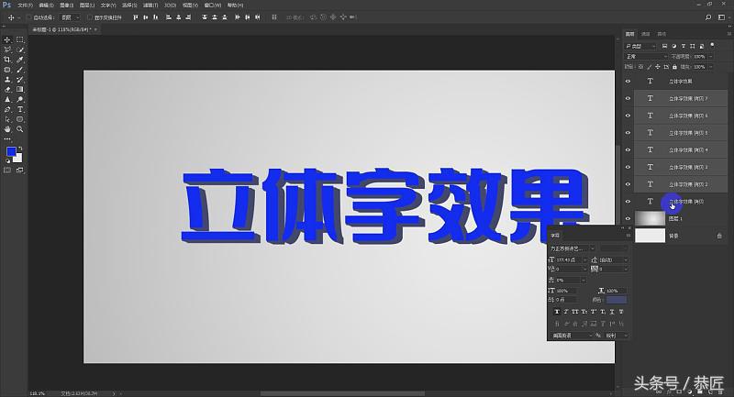Image resolution: width=734 pixels, height=397 pixels.
Task: Change screen mode from the toolbox
Action: click(20, 171)
